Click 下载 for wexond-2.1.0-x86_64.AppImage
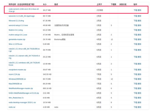Image resolution: width=162 pixels, height=112 pixels. 135,16
